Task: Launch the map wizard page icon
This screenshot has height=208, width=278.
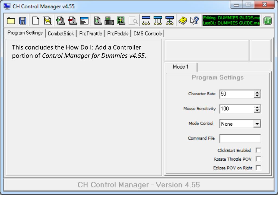Action: tap(48, 21)
